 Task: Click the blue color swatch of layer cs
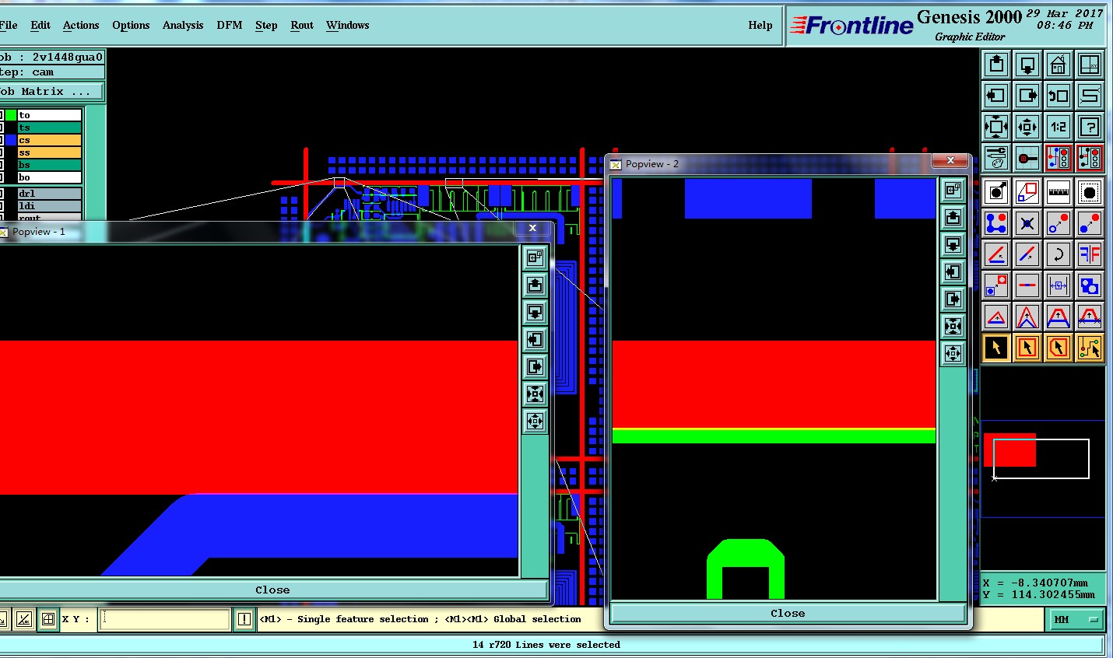pos(11,140)
